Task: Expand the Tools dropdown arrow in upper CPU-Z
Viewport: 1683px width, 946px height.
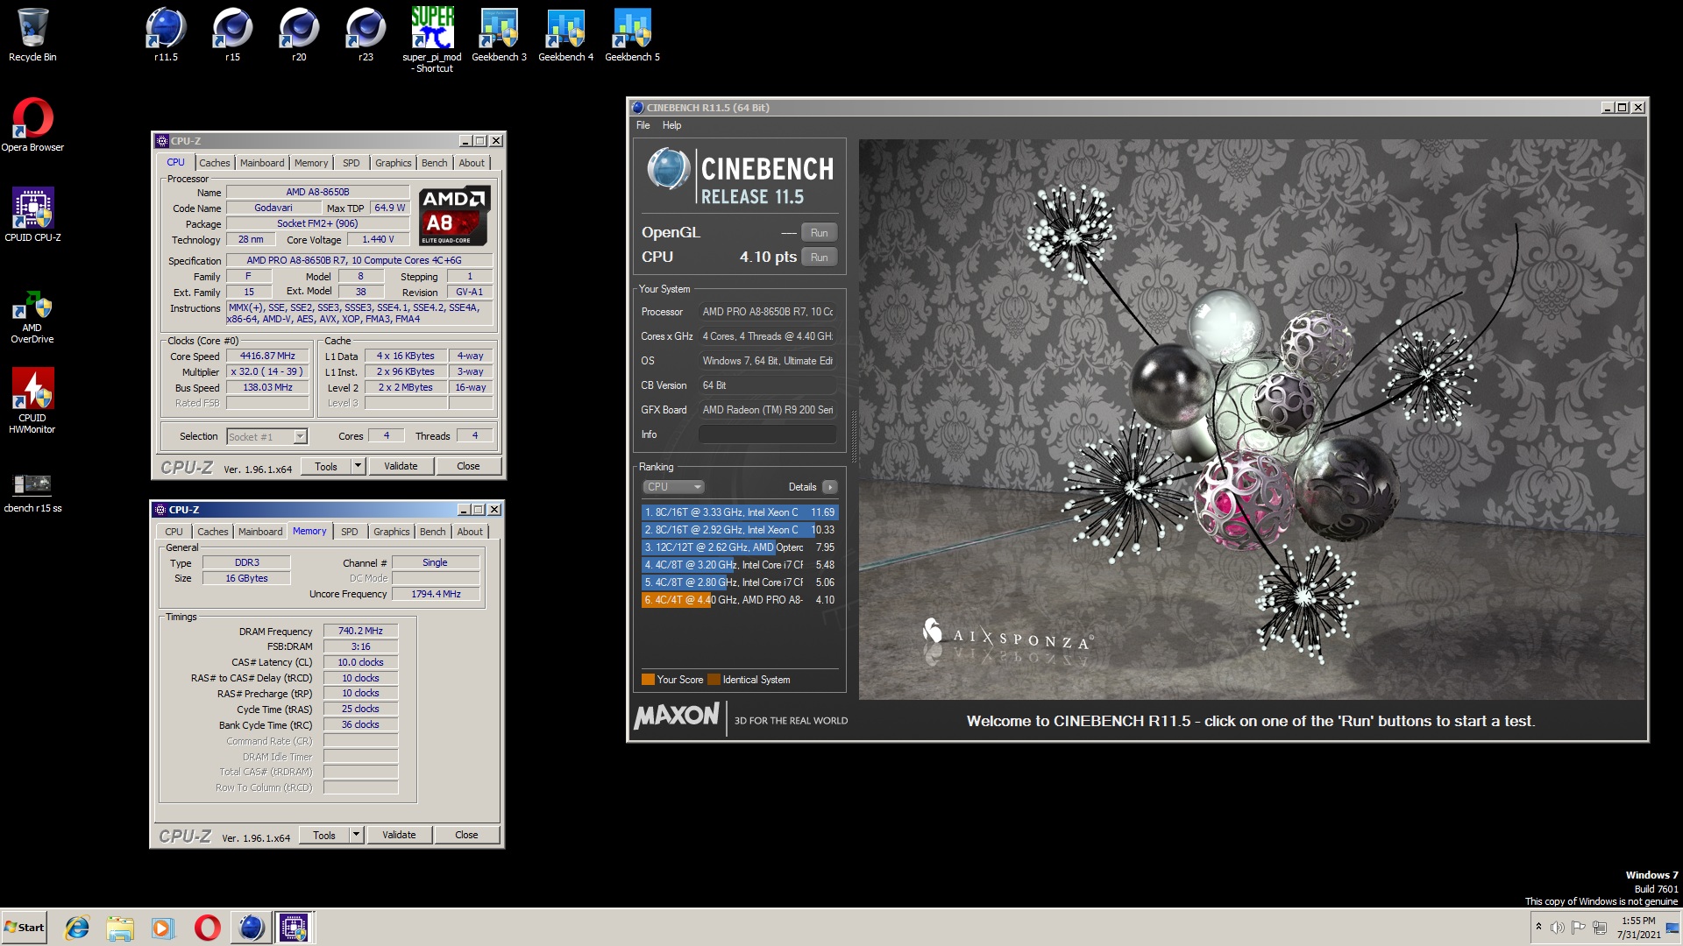Action: coord(358,466)
